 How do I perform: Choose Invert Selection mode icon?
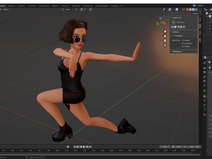(x=181, y=27)
